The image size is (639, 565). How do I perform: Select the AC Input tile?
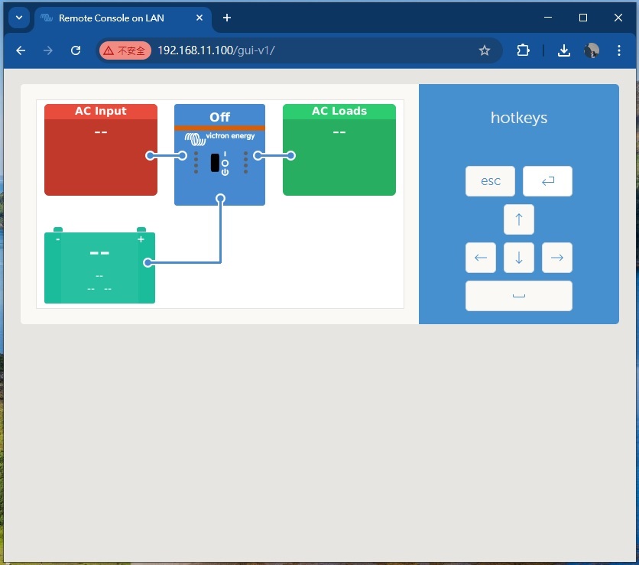(x=100, y=150)
